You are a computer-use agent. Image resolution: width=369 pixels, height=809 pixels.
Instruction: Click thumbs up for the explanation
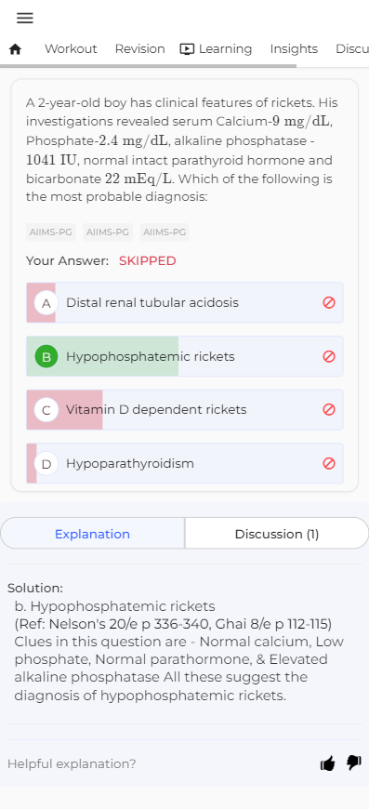[x=328, y=763]
